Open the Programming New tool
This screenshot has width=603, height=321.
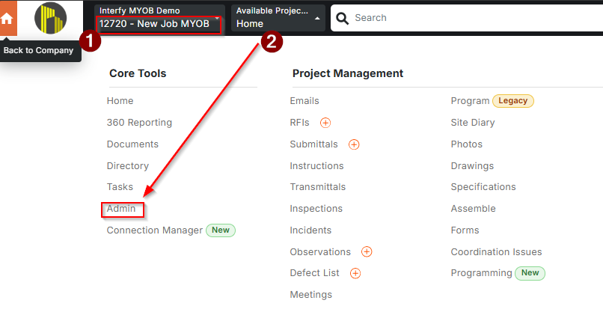pos(481,273)
